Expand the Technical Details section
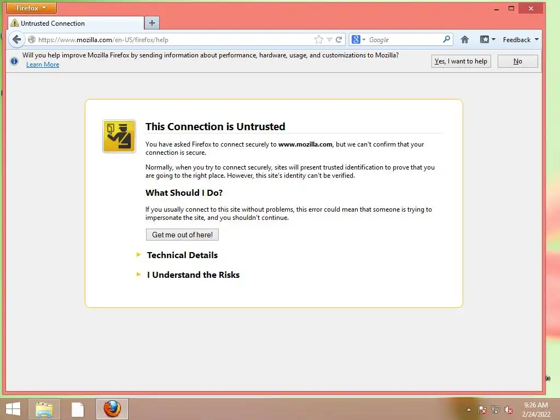Screen dimensions: 560x420 182,255
